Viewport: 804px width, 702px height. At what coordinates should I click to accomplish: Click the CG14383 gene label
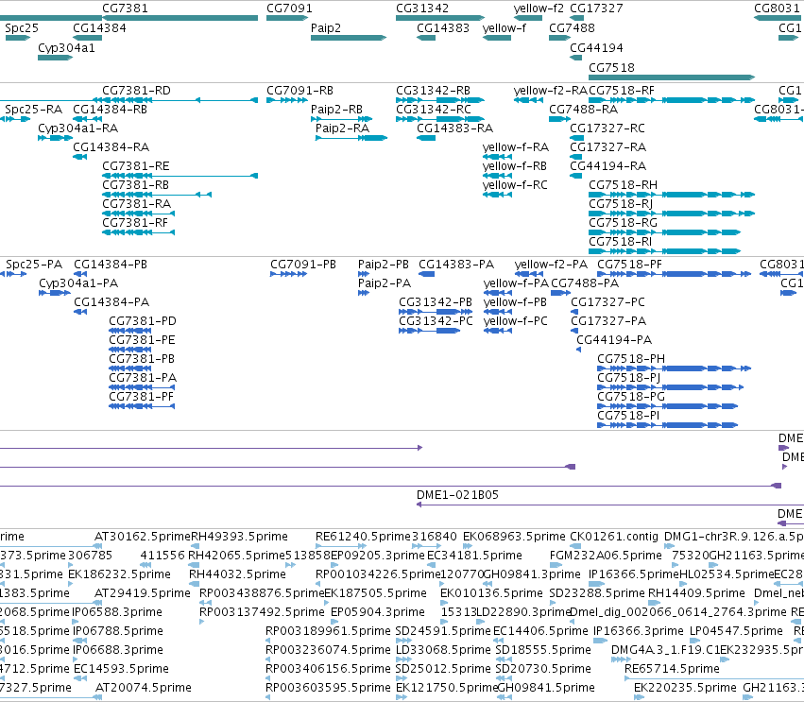coord(443,27)
